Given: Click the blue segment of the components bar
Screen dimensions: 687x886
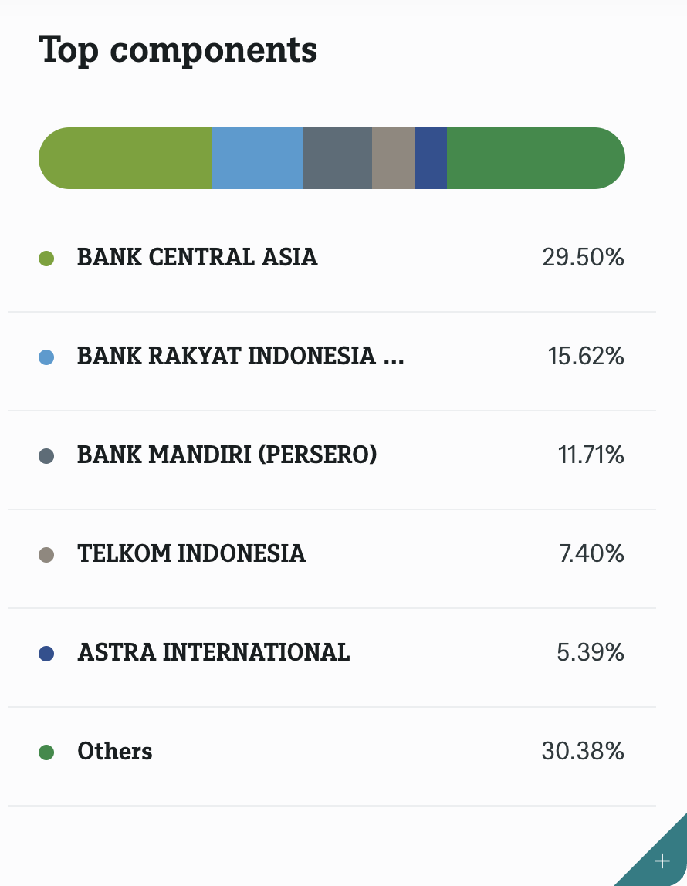Looking at the screenshot, I should click(x=257, y=157).
